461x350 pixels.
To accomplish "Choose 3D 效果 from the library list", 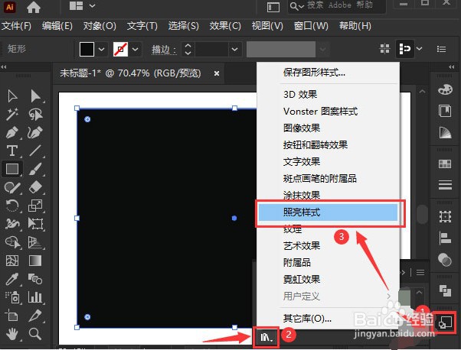I will click(328, 95).
